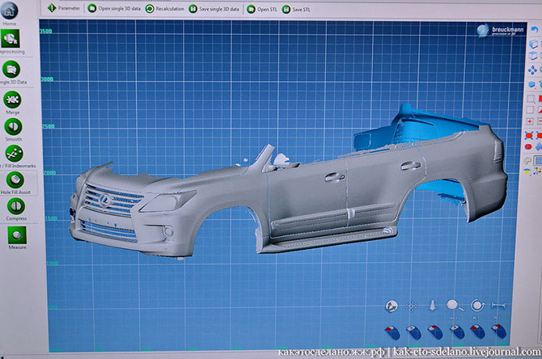Screen dimensions: 542x359
Task: Click the 2500 axis label
Action: coord(49,126)
